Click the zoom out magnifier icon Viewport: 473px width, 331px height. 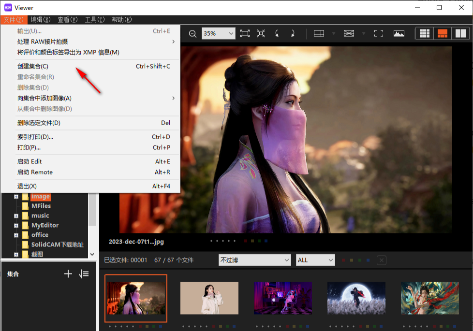pos(192,33)
